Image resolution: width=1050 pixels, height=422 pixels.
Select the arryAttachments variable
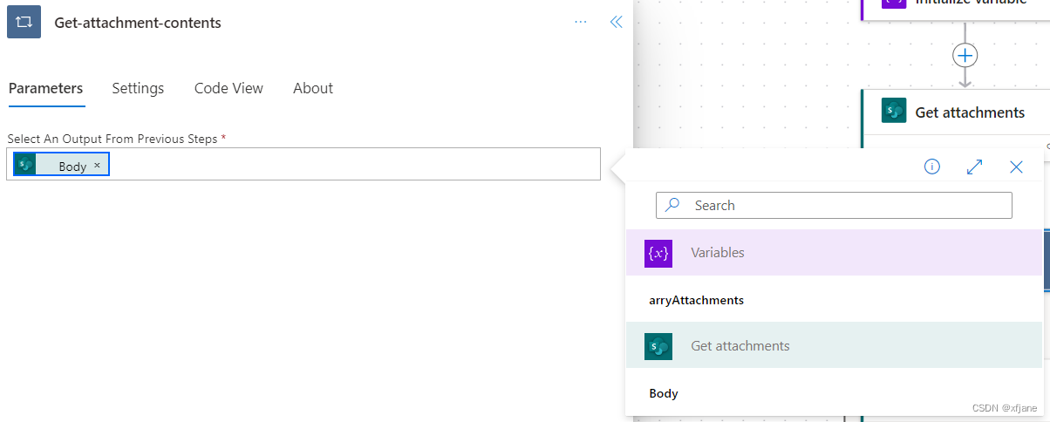coord(697,299)
